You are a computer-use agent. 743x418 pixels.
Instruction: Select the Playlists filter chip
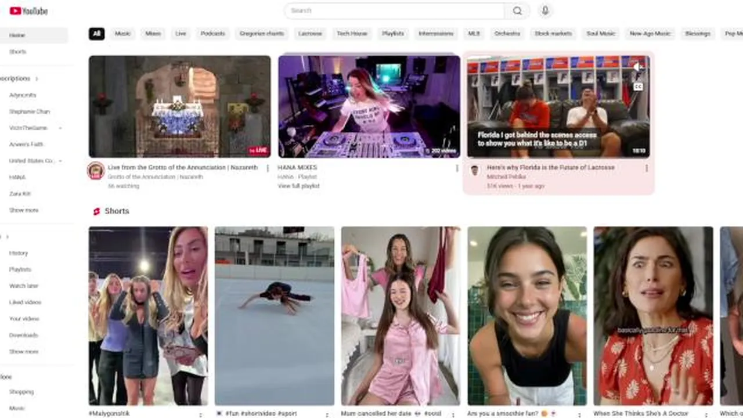[x=393, y=34]
